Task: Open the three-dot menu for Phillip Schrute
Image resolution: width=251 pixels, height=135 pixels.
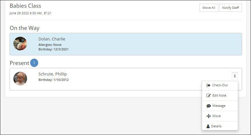Action: [235, 76]
